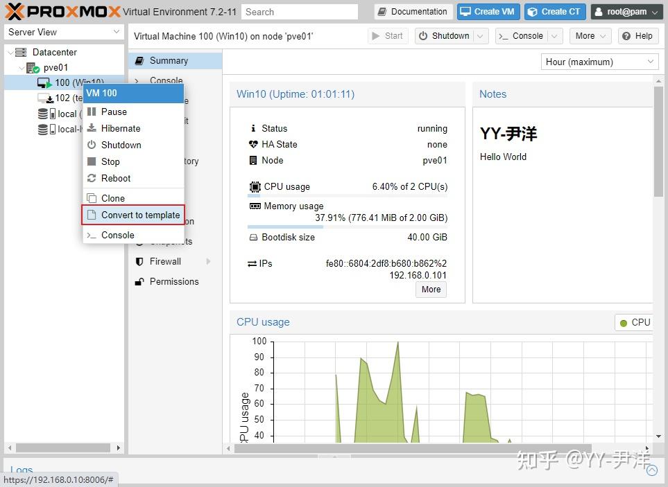Click the CPU usage progress bar
668x487 pixels.
click(x=348, y=195)
